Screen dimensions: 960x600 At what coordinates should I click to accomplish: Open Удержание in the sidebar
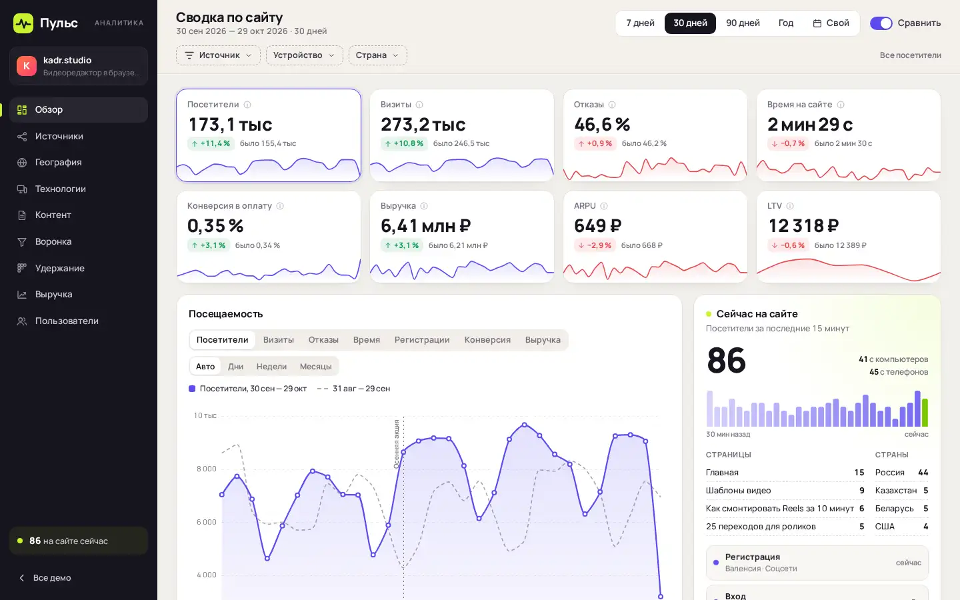79,268
